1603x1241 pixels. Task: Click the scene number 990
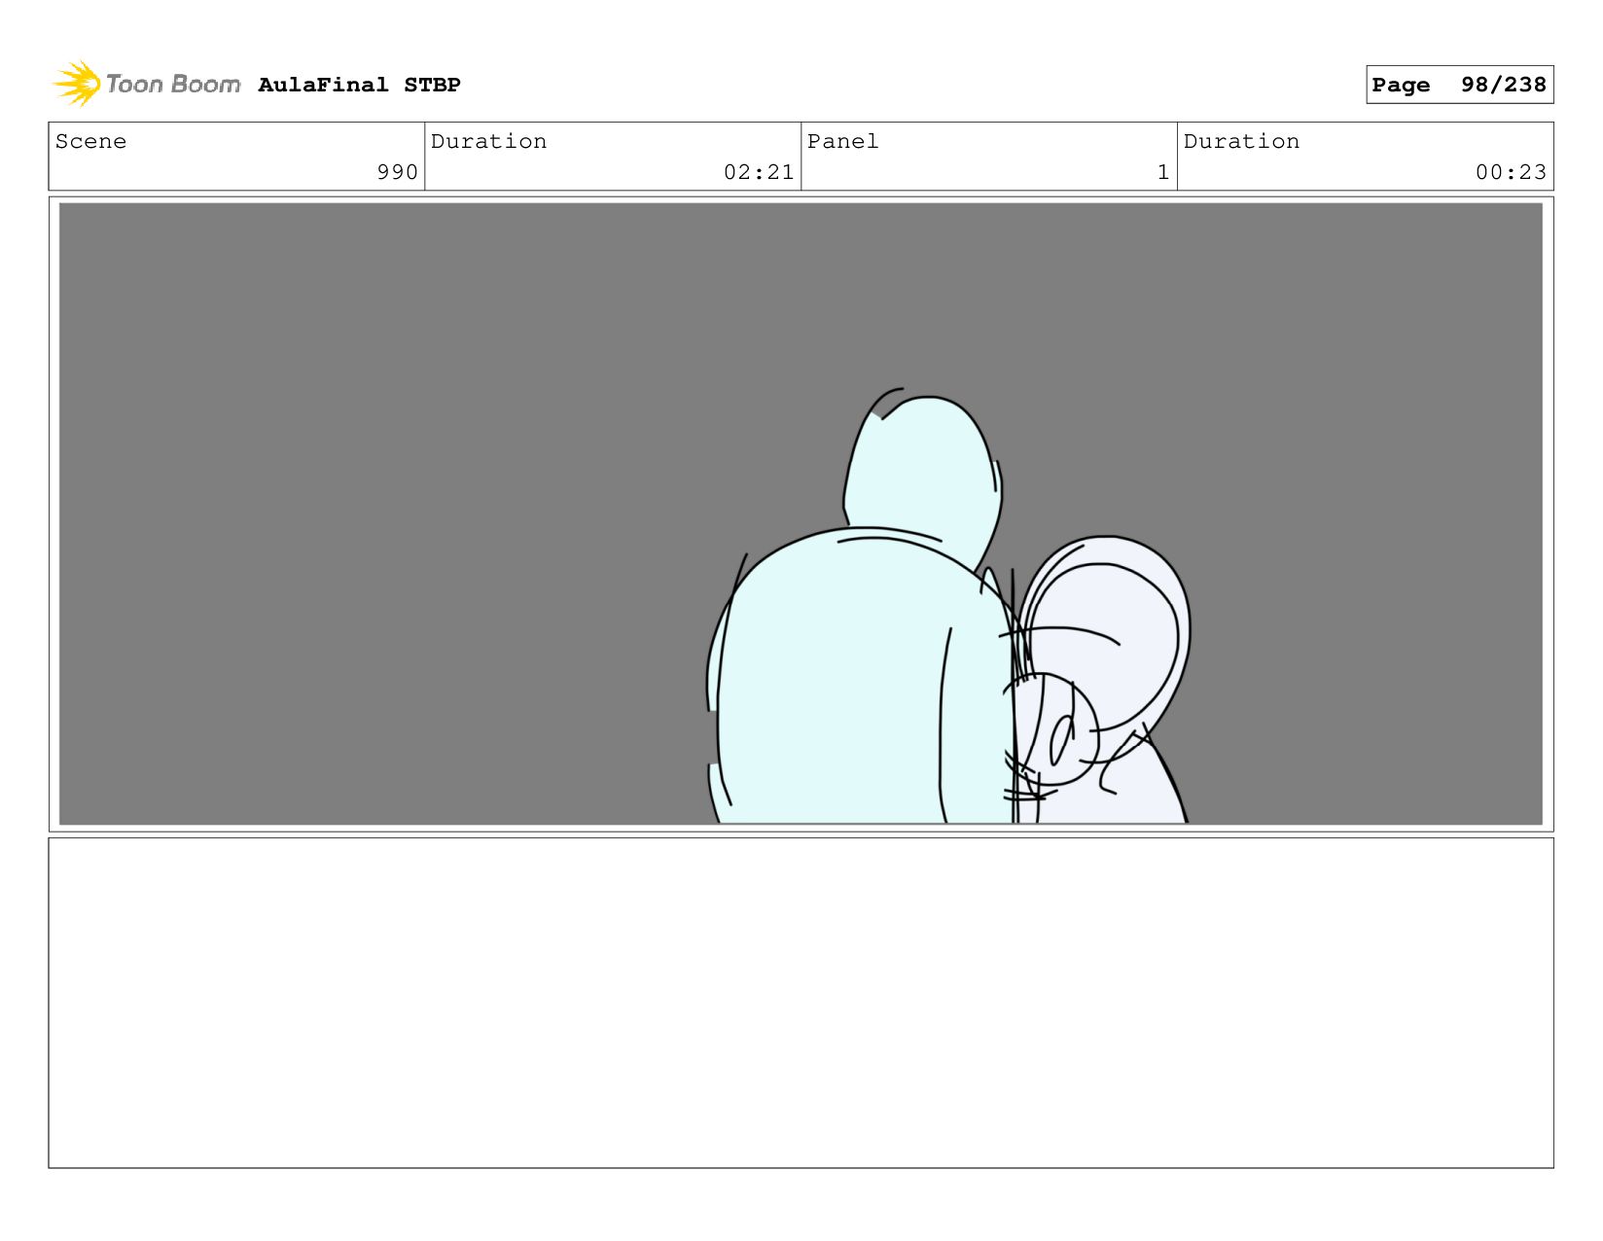click(397, 172)
